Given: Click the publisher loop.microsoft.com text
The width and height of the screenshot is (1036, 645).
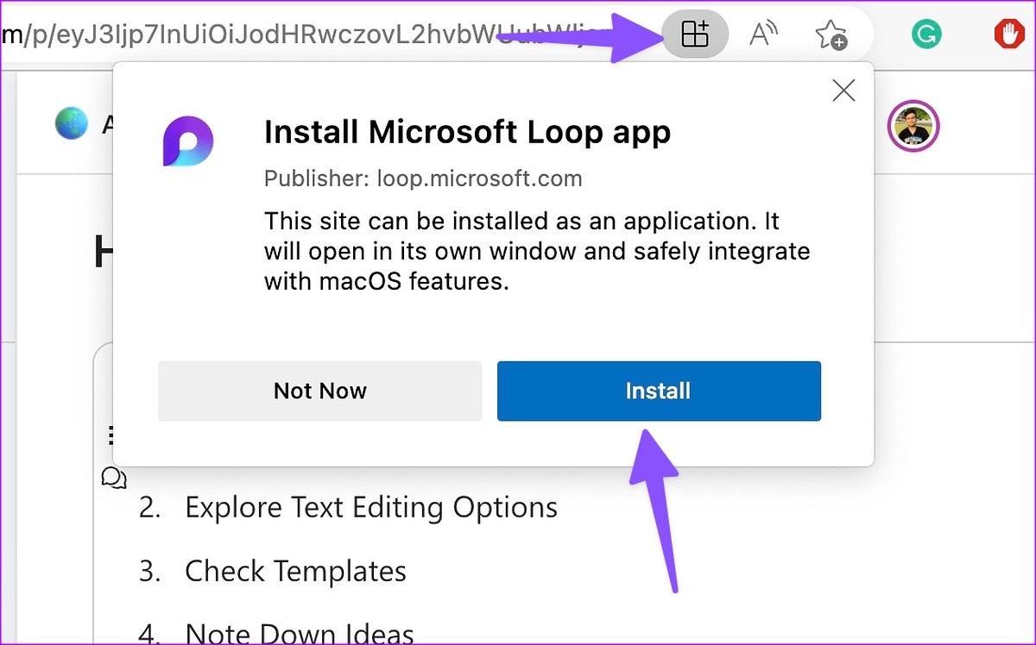Looking at the screenshot, I should (x=423, y=178).
